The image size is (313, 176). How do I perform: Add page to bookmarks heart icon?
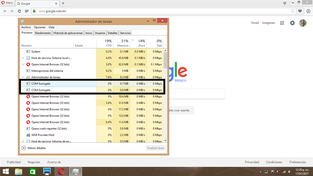click(300, 11)
